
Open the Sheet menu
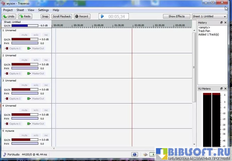[x=20, y=10]
